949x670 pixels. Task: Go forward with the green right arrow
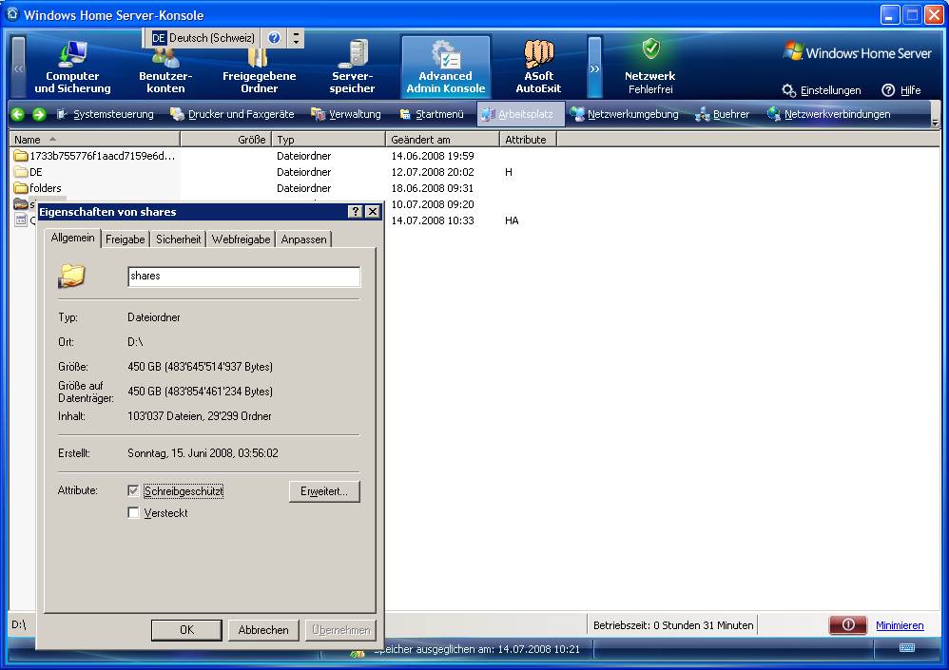click(x=39, y=114)
